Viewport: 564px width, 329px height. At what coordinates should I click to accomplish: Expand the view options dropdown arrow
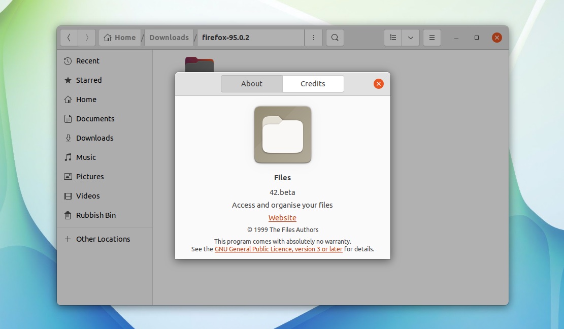coord(410,38)
